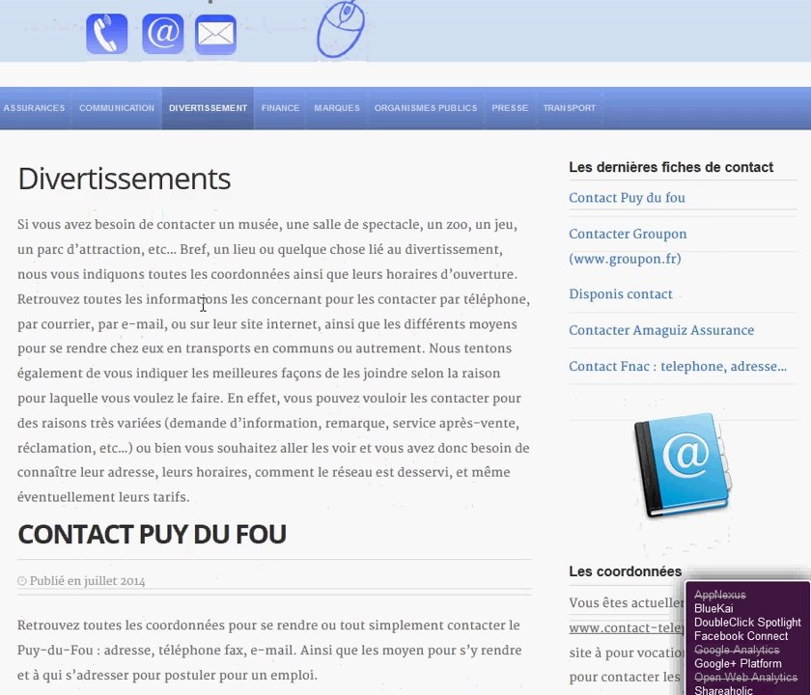Click the clock icon beside Publié en juillet 2014
811x695 pixels.
tap(21, 581)
